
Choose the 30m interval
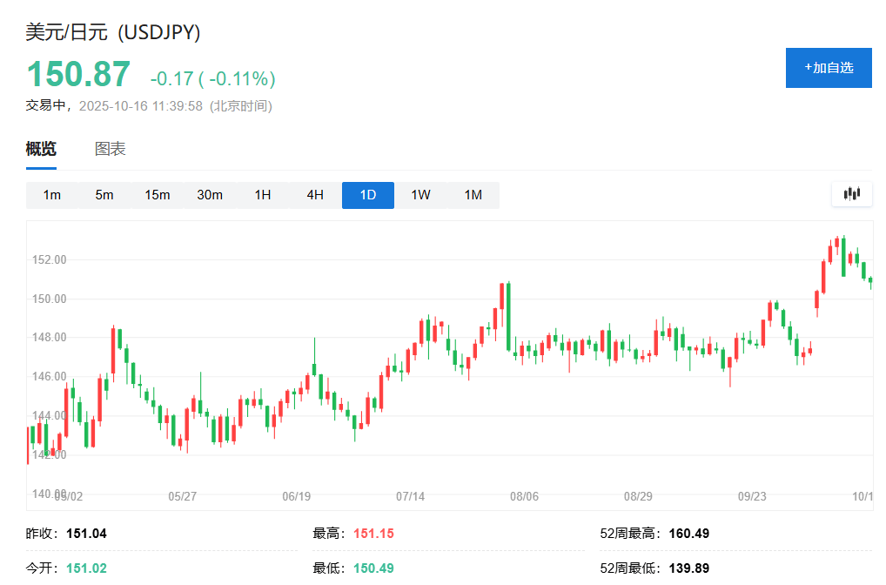210,195
